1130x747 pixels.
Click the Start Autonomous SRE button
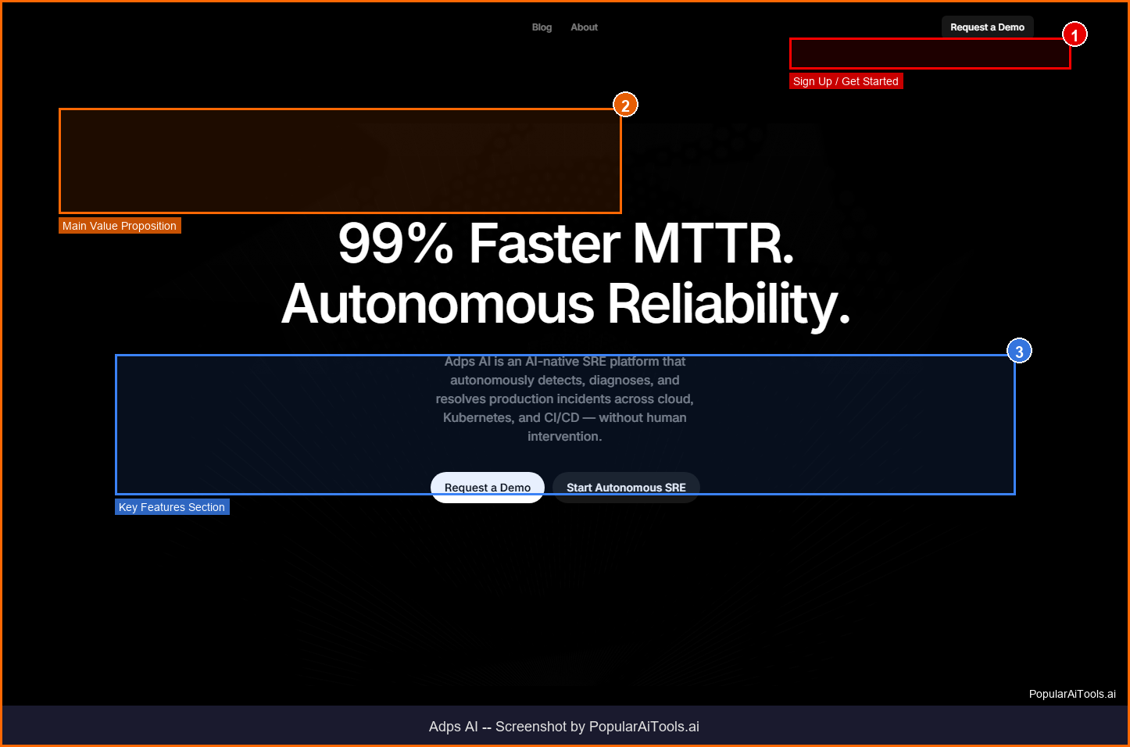pyautogui.click(x=626, y=488)
